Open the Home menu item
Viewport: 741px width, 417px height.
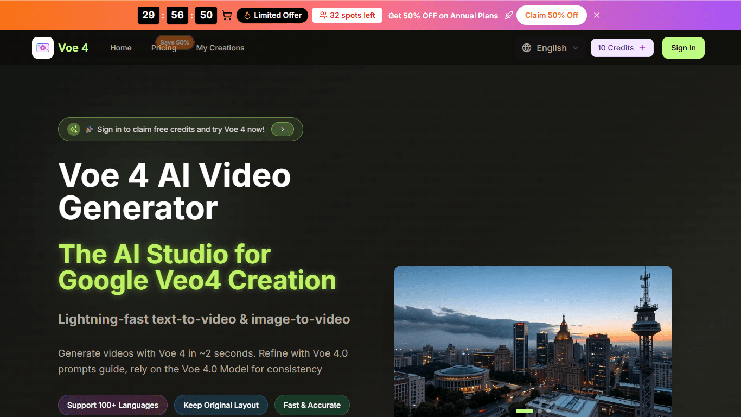pyautogui.click(x=121, y=48)
